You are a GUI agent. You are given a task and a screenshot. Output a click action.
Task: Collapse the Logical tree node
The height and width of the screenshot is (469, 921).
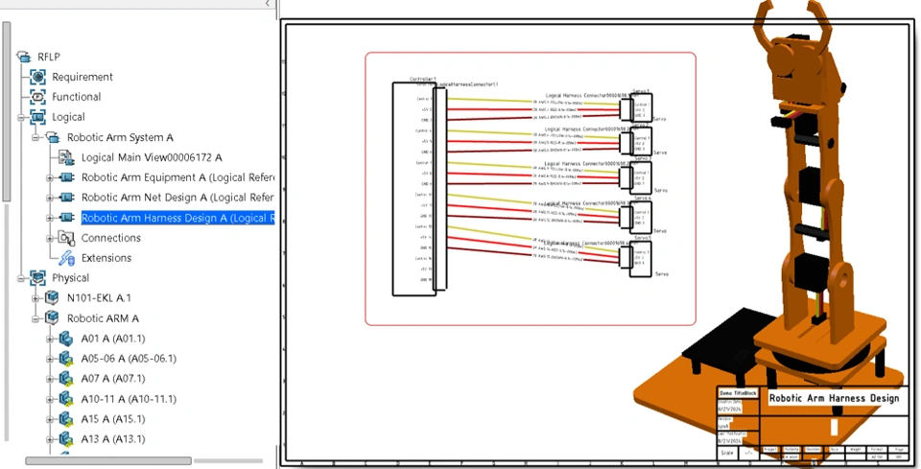pos(21,117)
